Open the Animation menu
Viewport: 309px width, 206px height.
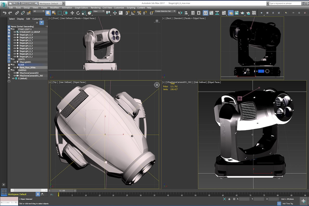point(67,8)
